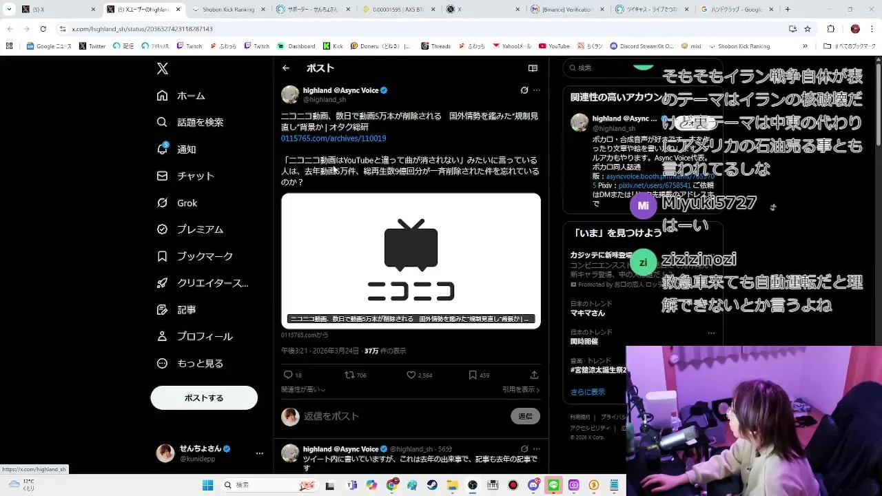Open the tab search dropdown arrow
This screenshot has height=496, width=882.
(9, 9)
